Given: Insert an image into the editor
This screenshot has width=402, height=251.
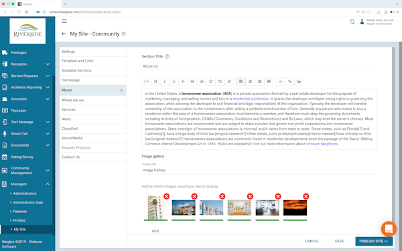Looking at the screenshot, I should [x=299, y=82].
